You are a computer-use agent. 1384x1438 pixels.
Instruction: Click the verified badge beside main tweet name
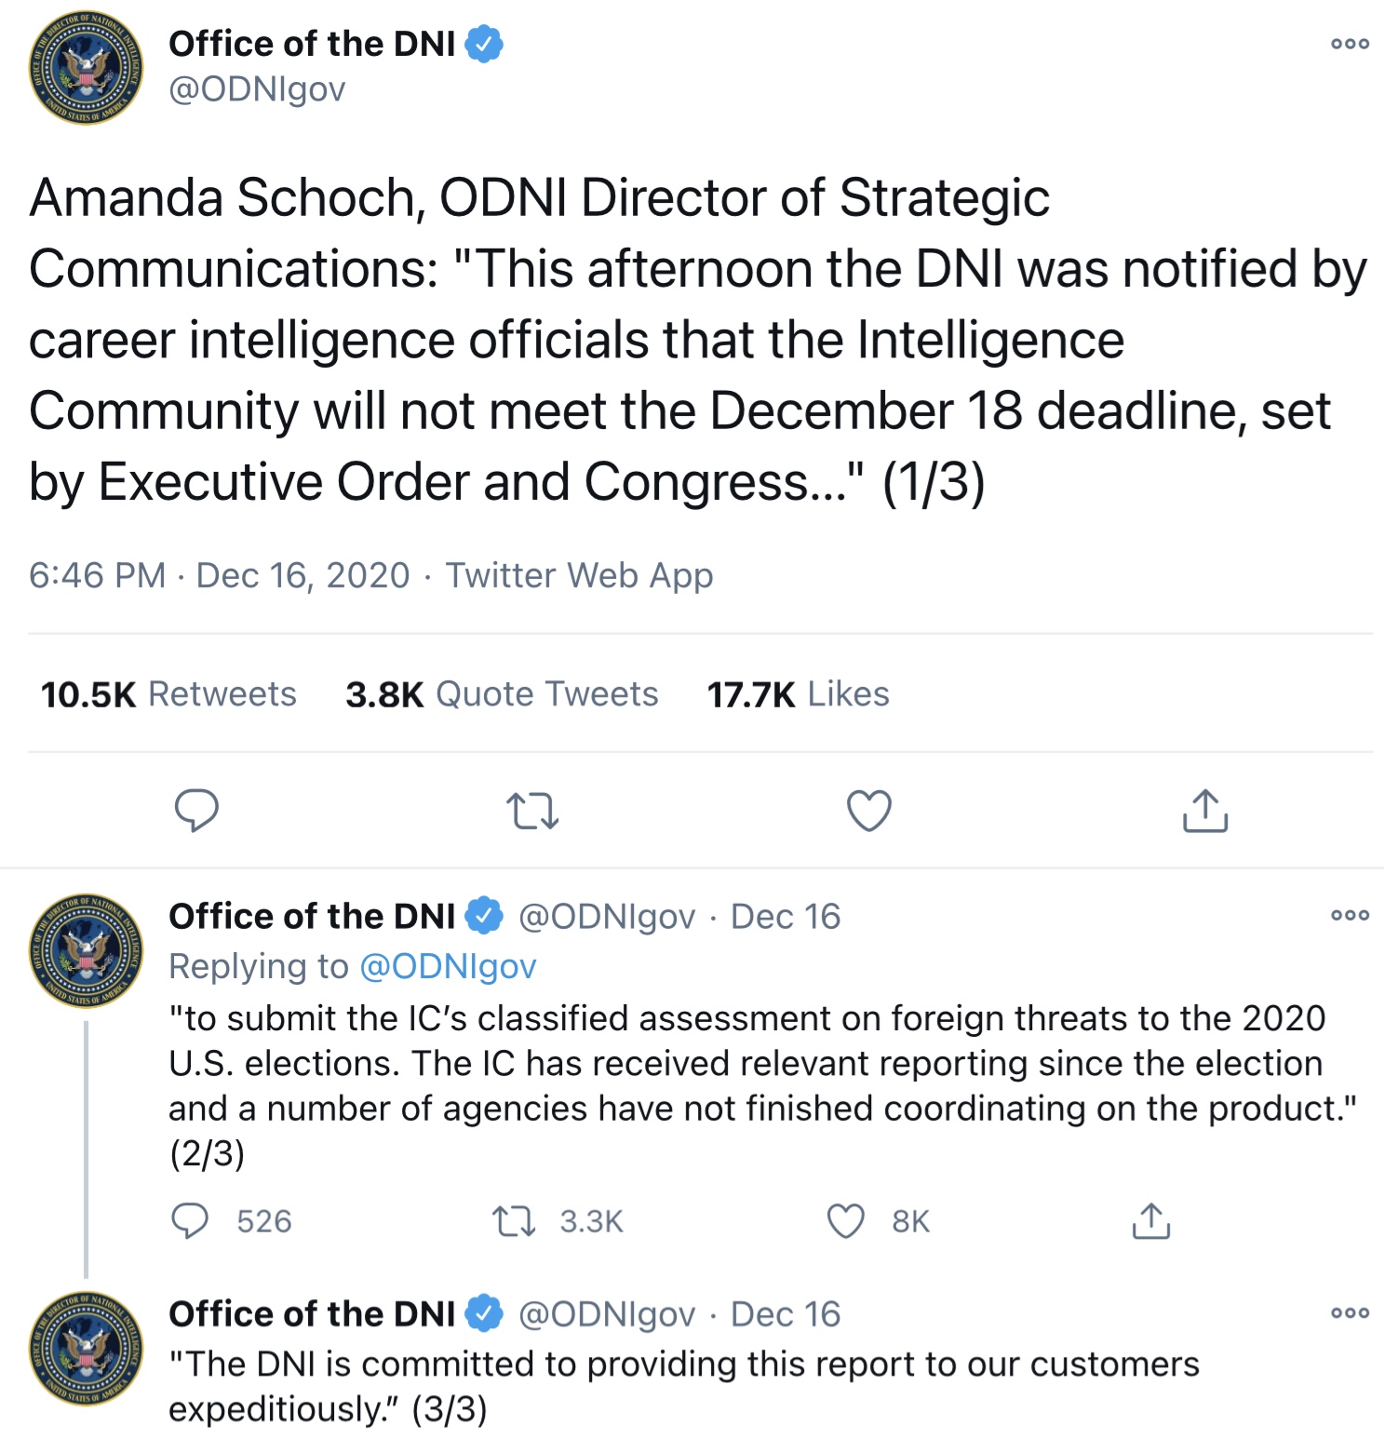point(484,44)
